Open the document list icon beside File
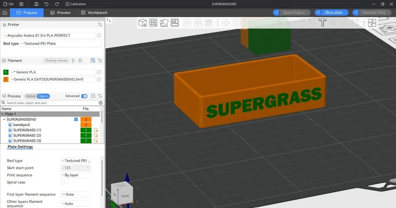396x208 pixels. [22, 4]
